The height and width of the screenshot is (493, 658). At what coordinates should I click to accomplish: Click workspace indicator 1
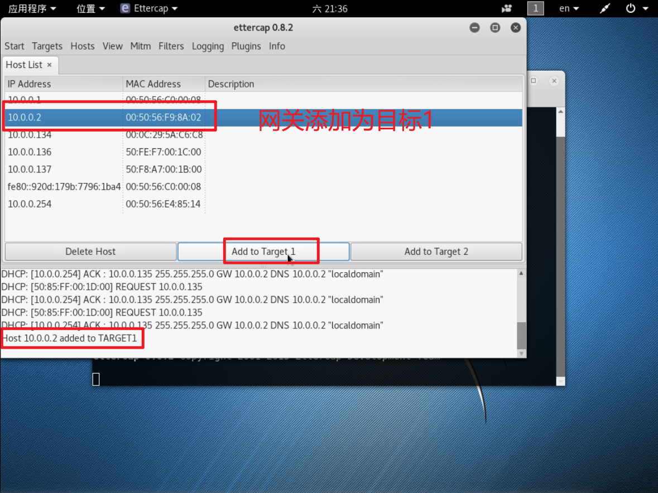535,8
